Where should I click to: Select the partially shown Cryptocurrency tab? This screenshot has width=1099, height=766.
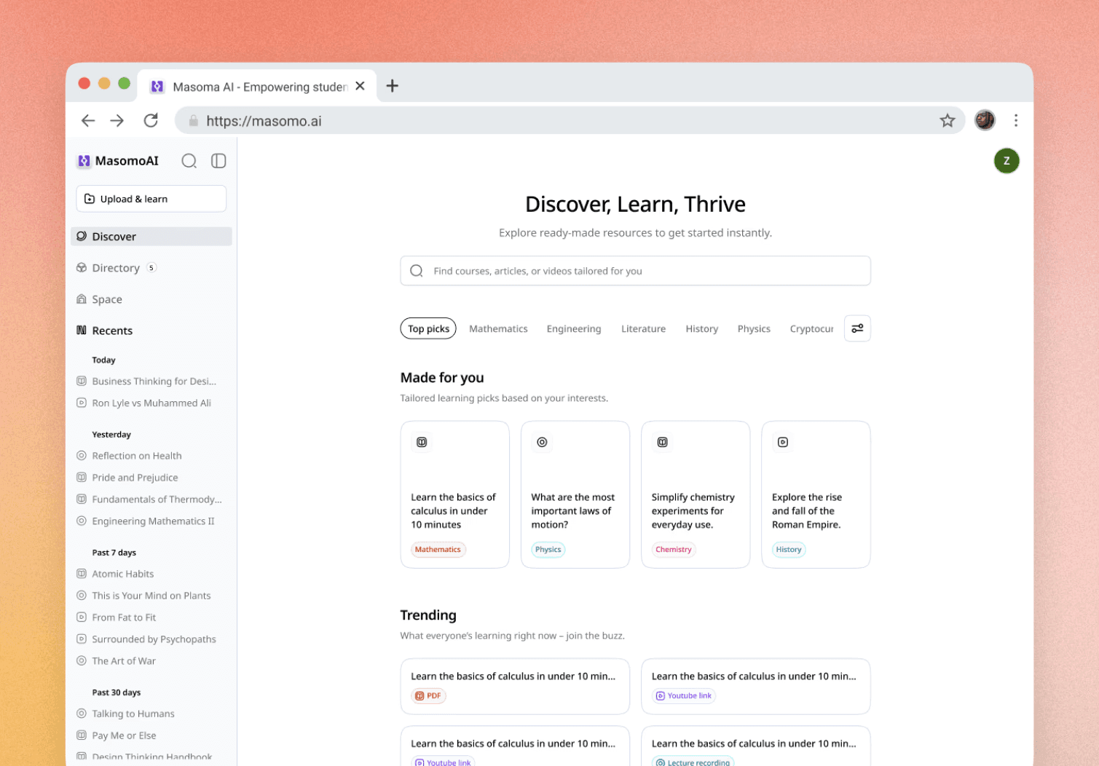click(811, 328)
